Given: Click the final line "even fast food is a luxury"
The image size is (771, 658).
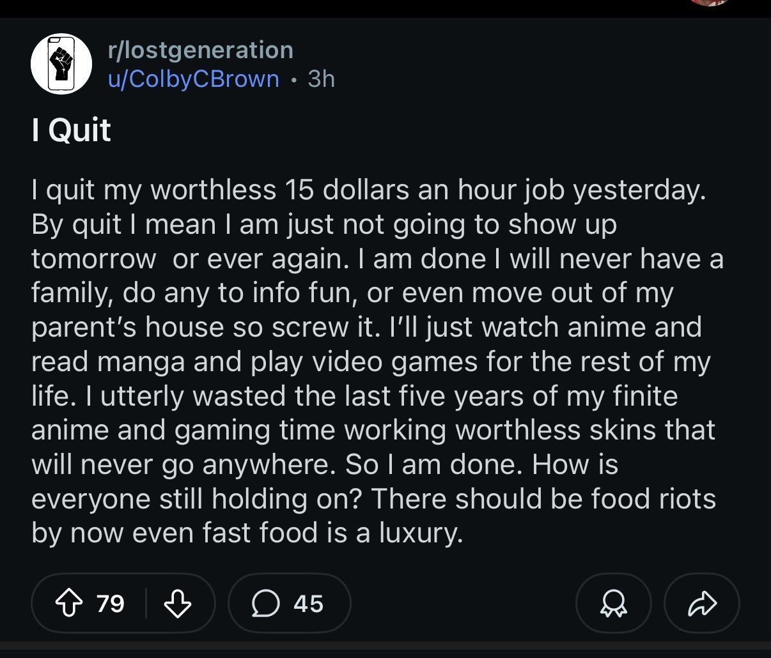Looking at the screenshot, I should [246, 533].
